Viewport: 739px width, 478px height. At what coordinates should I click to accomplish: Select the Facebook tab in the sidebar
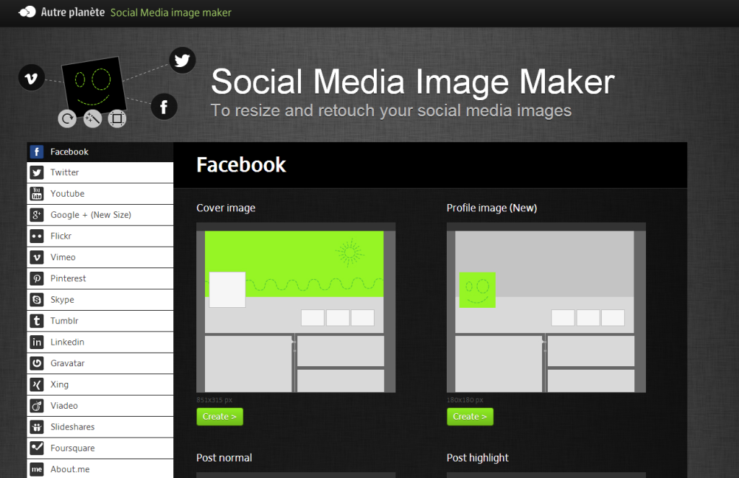[x=100, y=151]
